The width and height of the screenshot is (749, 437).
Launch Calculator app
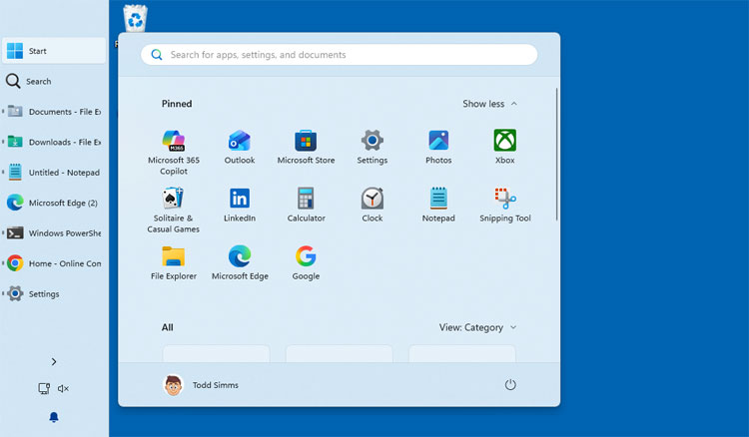click(x=306, y=205)
